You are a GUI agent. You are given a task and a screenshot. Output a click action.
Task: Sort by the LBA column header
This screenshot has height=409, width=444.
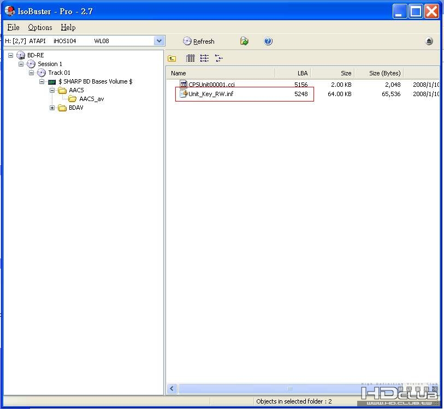coord(293,73)
